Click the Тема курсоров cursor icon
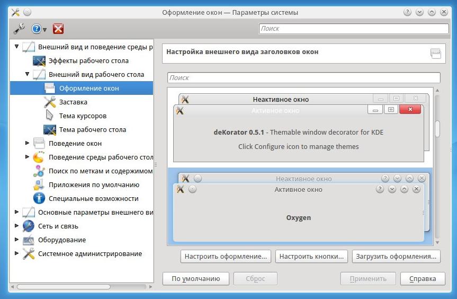 click(x=50, y=116)
